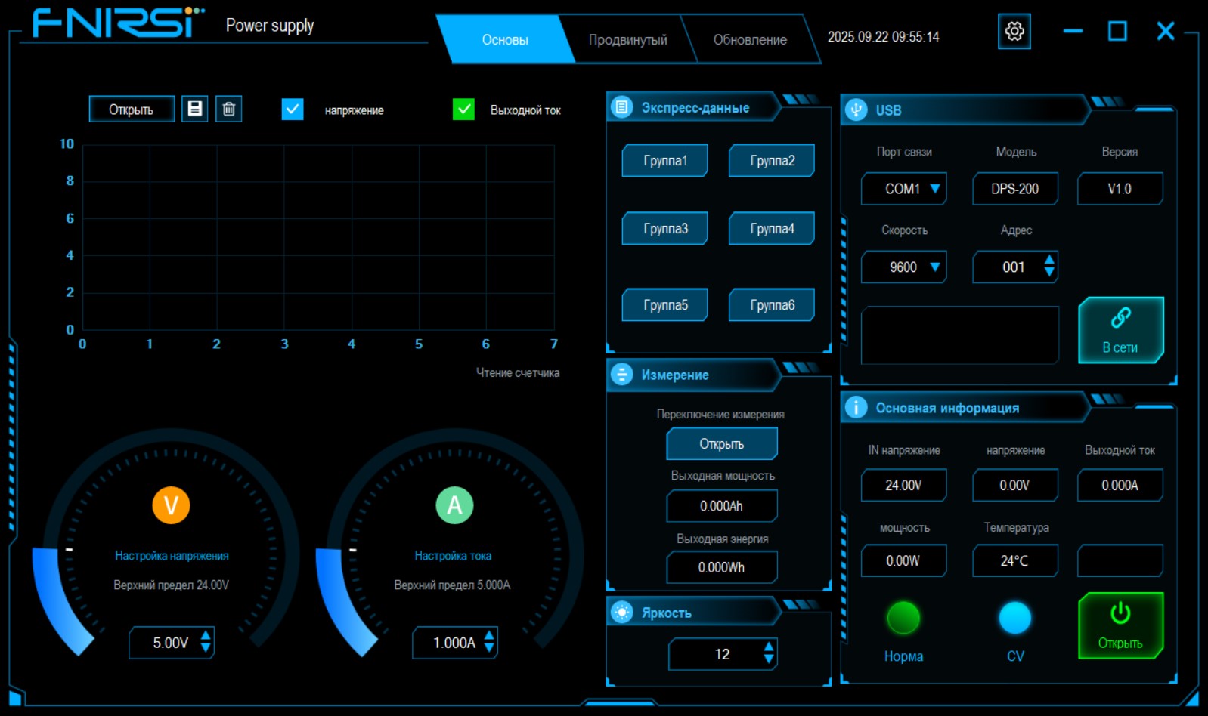The image size is (1208, 716).
Task: Click the 5.00V voltage input field
Action: click(172, 643)
